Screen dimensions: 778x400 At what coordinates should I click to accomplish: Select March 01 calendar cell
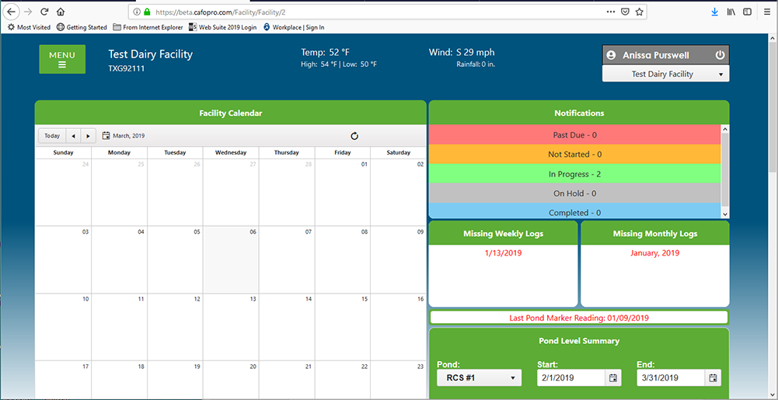tap(342, 193)
